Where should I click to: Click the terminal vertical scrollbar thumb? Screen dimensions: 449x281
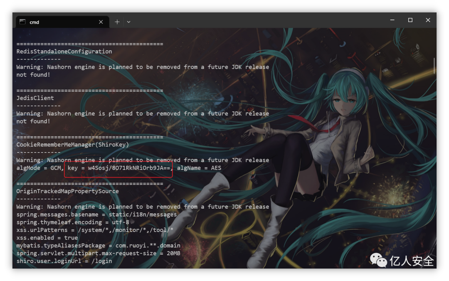coord(434,66)
